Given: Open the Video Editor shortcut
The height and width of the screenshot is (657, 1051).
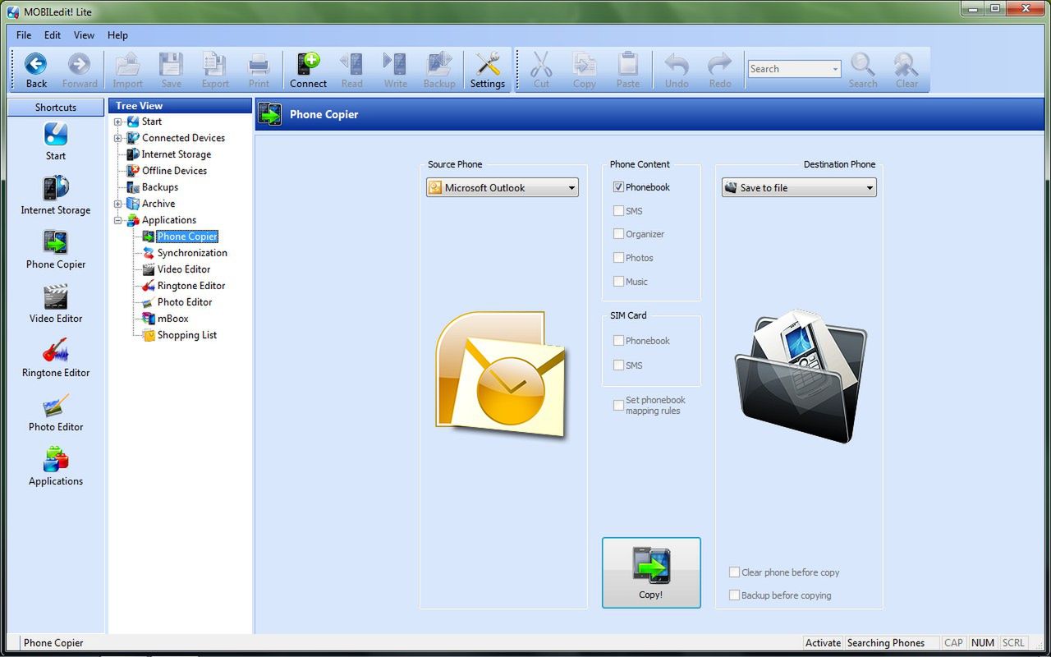Looking at the screenshot, I should point(56,304).
